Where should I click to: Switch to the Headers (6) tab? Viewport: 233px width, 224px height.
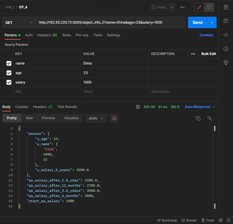click(x=47, y=35)
